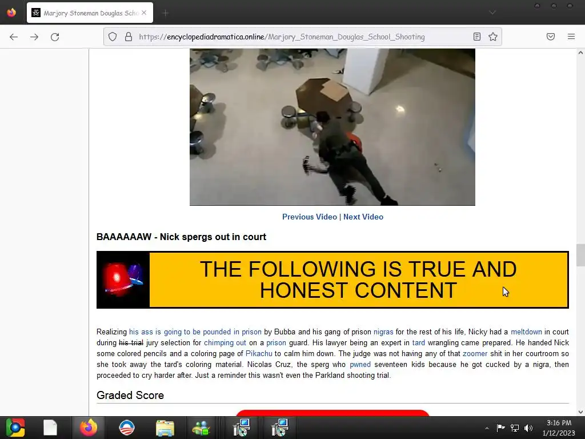585x439 pixels.
Task: Go back to the previous page
Action: [x=14, y=37]
